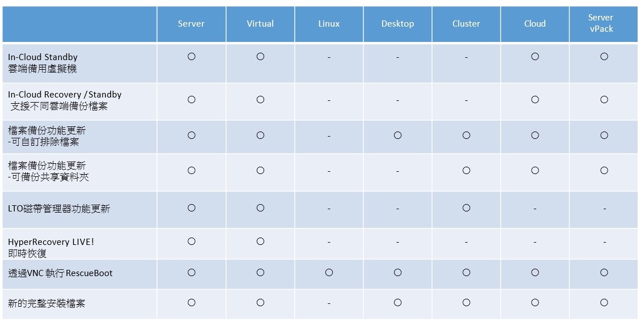The width and height of the screenshot is (640, 326).
Task: Click the Cluster circle in the LTO row
Action: point(467,208)
